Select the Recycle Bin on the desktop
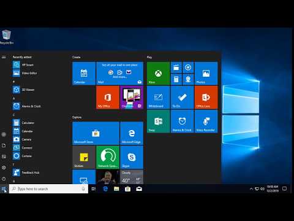The width and height of the screenshot is (294, 221). click(7, 37)
